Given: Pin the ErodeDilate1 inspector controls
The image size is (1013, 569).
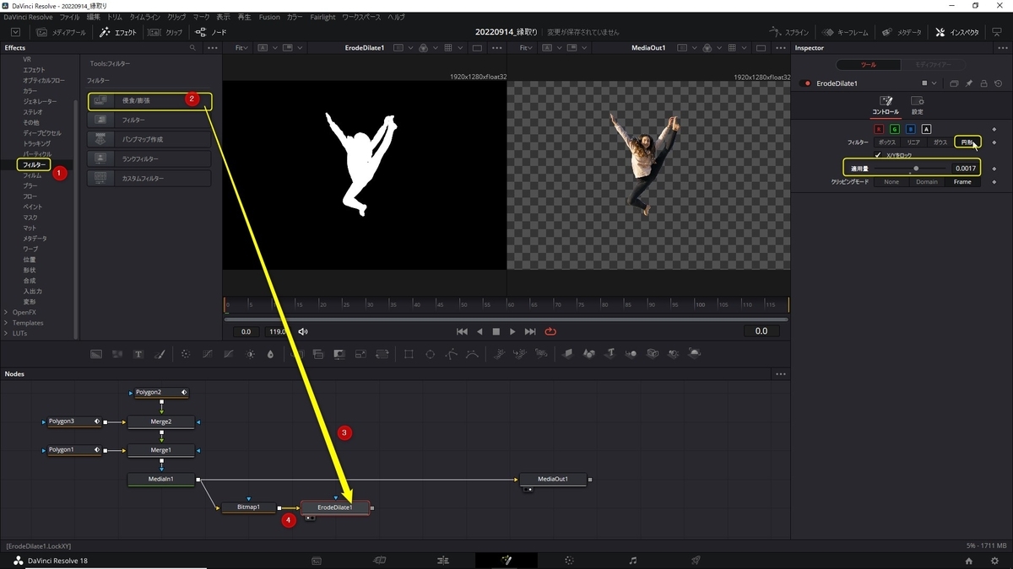Looking at the screenshot, I should click(969, 83).
